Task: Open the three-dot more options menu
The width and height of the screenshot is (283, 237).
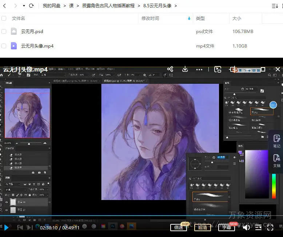Action: pos(199,69)
